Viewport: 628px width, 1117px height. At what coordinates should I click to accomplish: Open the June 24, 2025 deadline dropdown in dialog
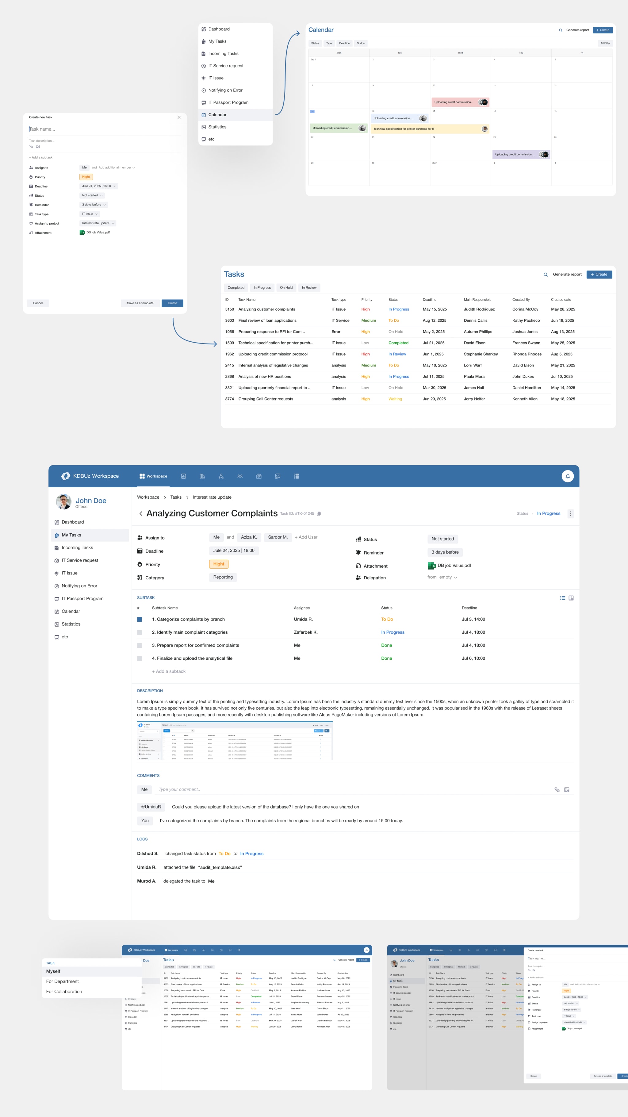pos(98,186)
